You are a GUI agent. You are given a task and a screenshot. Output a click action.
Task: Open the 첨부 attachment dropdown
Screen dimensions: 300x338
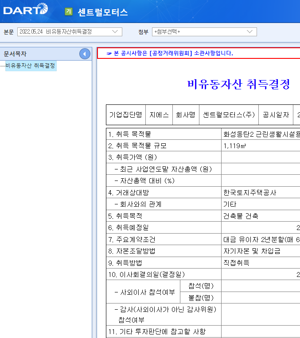click(204, 32)
